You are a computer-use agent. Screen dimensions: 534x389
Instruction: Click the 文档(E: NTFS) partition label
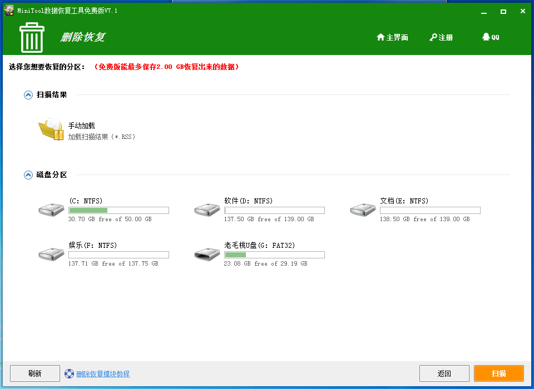404,201
